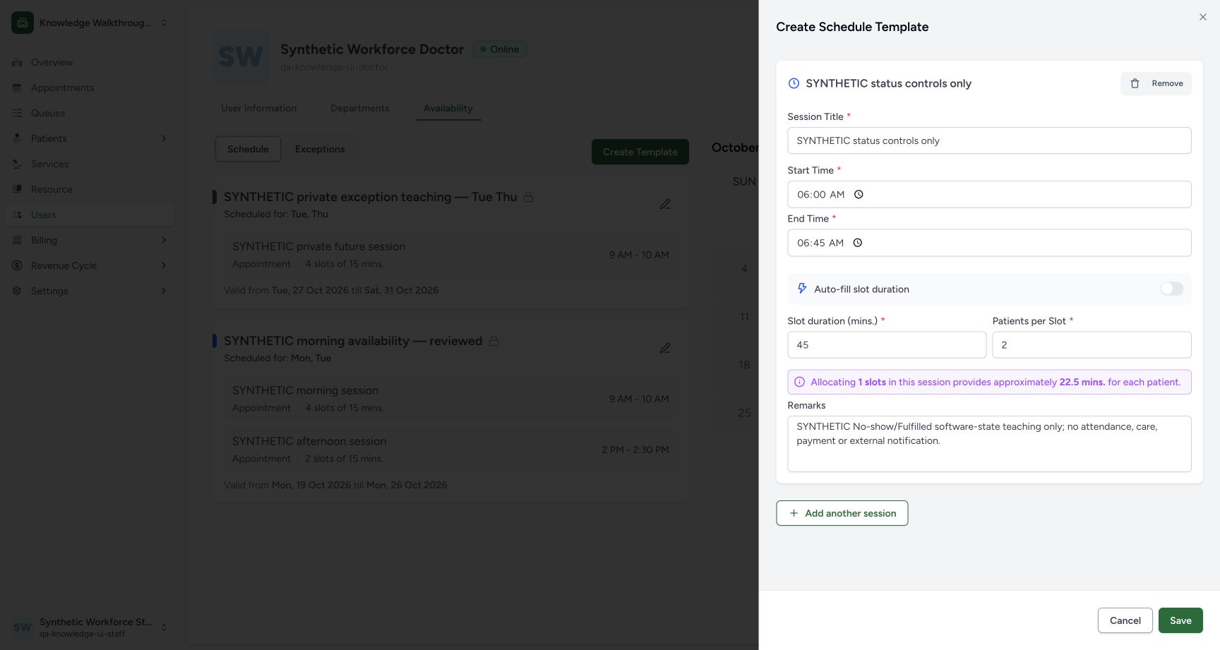
Task: Open the Knowledge Walkthrough organization switcher
Action: tap(90, 23)
